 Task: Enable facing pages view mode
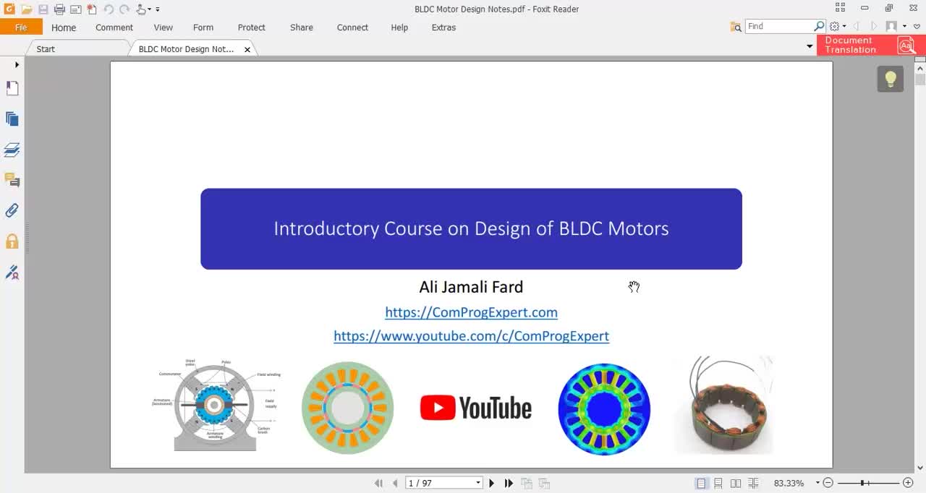[736, 483]
